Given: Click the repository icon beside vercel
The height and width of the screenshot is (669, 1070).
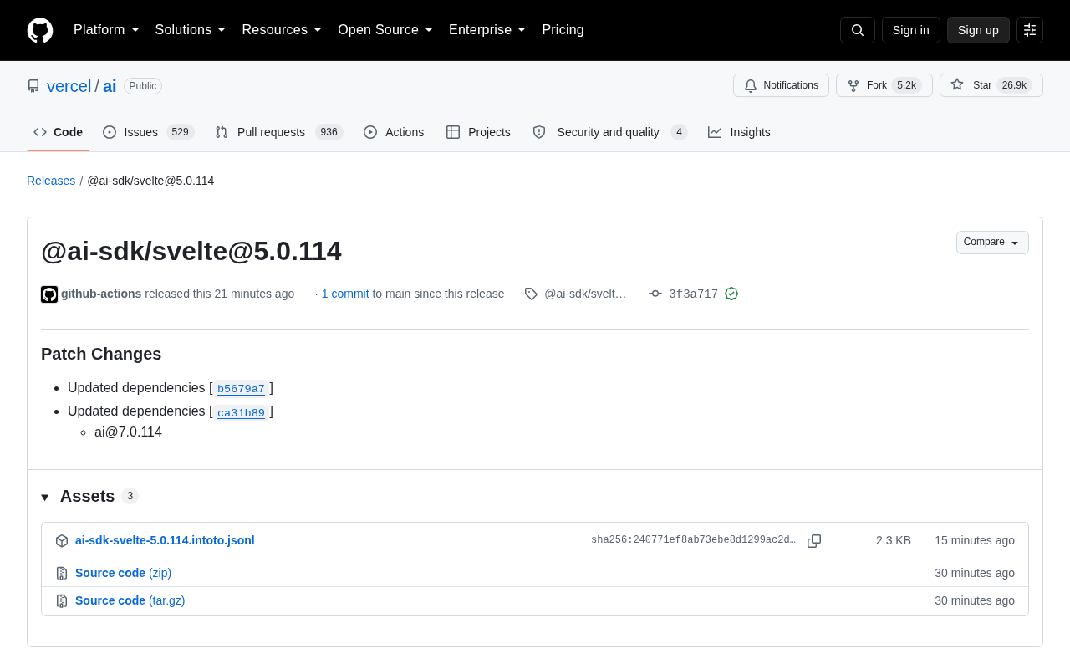Looking at the screenshot, I should (x=33, y=86).
